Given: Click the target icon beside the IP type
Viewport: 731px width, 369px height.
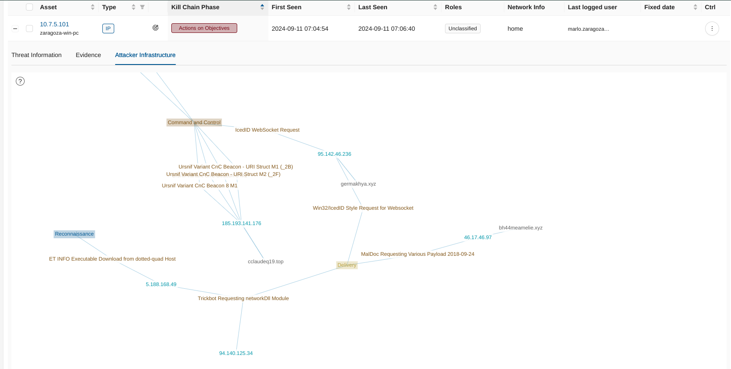Looking at the screenshot, I should click(156, 28).
